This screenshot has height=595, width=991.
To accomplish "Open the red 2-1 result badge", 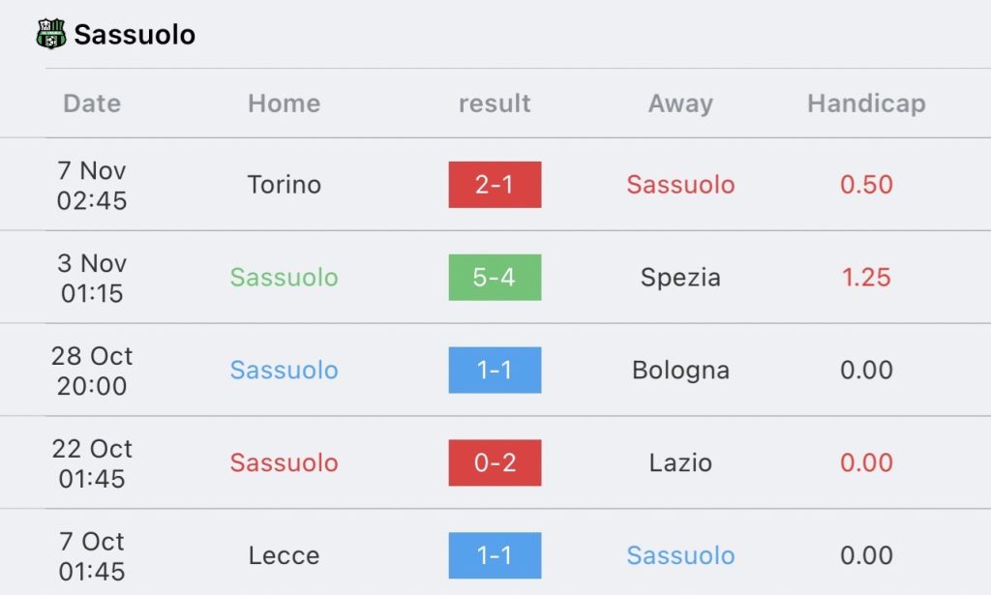I will coord(495,185).
